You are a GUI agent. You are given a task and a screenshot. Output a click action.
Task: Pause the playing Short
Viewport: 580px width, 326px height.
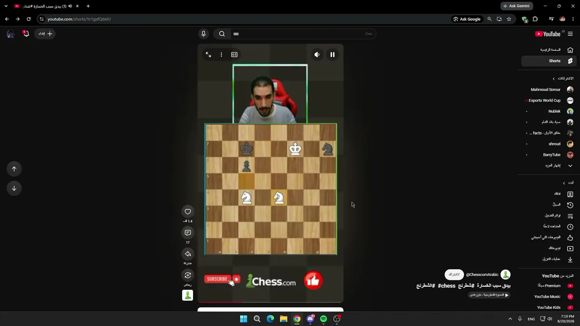tap(332, 55)
